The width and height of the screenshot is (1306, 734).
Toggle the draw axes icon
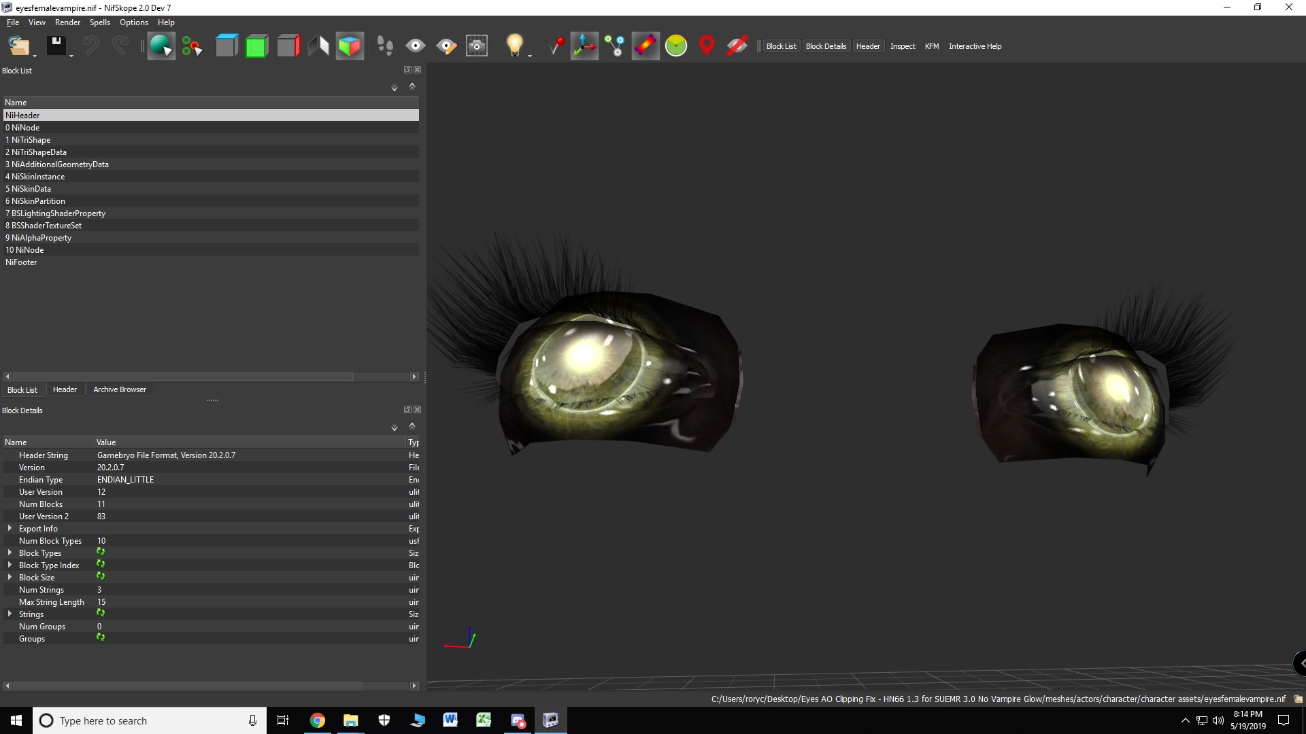coord(584,46)
